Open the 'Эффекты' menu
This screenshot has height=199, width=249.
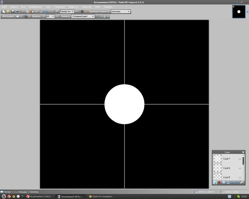point(73,7)
